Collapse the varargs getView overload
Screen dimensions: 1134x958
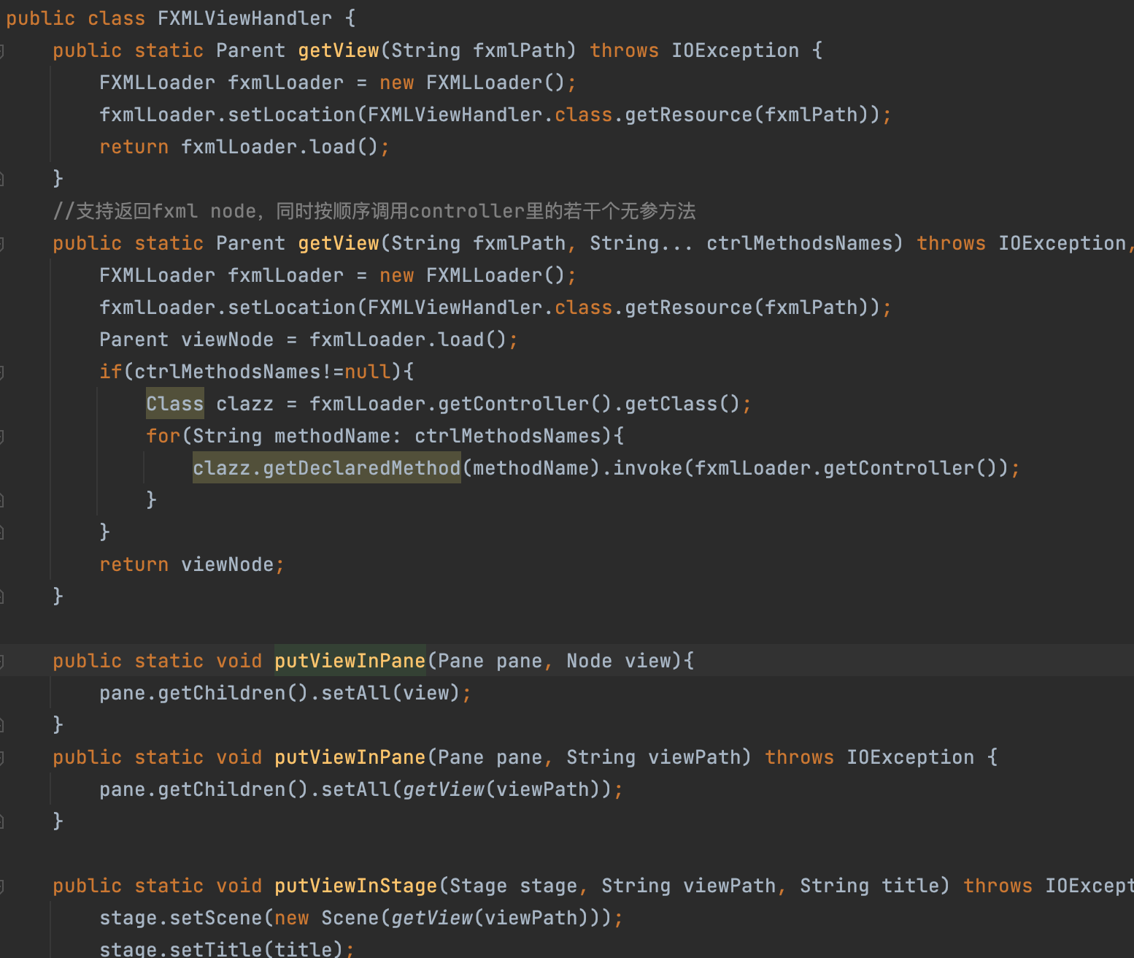(4, 242)
